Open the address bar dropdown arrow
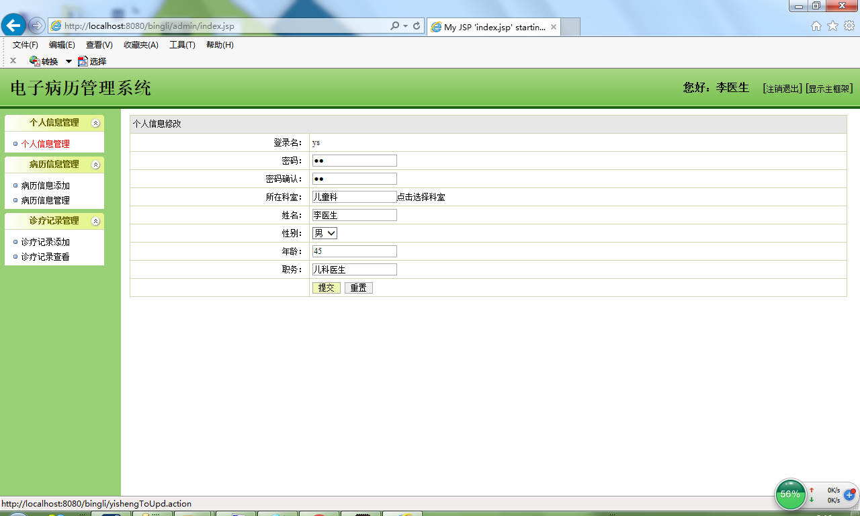This screenshot has height=516, width=860. pos(405,26)
